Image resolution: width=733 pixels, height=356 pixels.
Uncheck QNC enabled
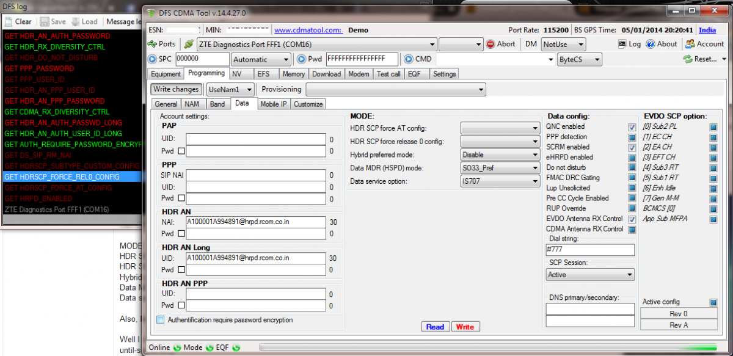point(632,127)
